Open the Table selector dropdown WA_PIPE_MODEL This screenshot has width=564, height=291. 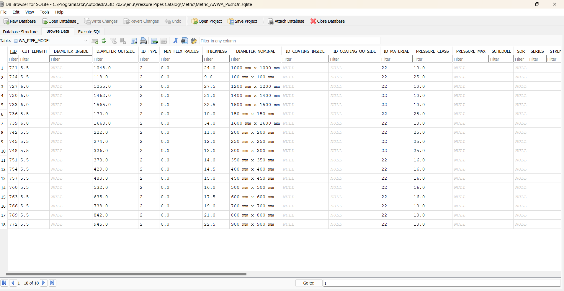50,41
